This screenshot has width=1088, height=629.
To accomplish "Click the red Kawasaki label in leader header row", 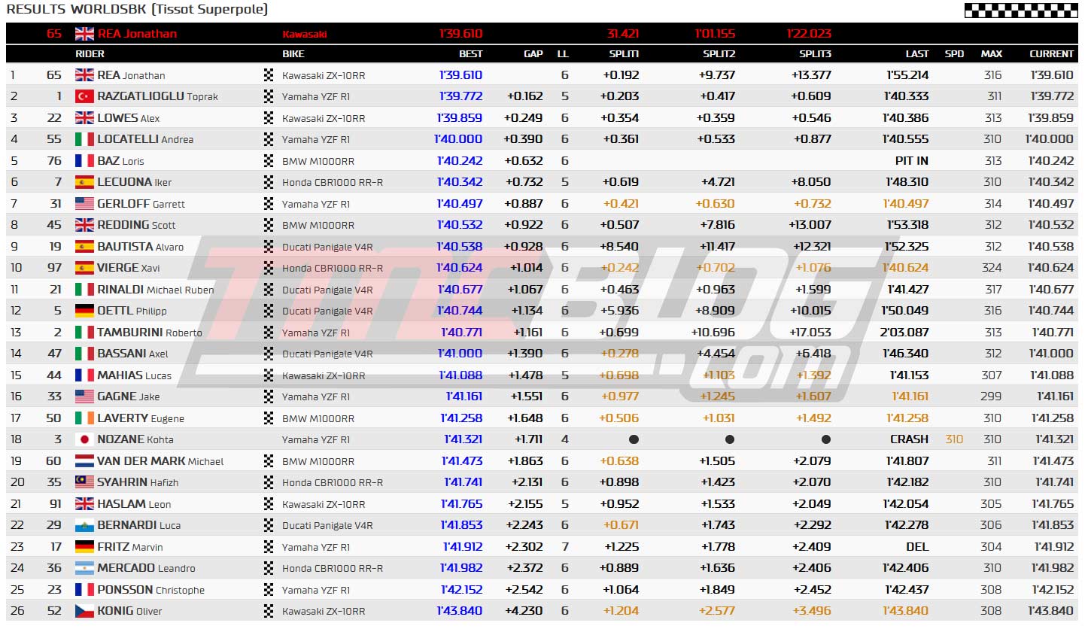I will coord(305,34).
